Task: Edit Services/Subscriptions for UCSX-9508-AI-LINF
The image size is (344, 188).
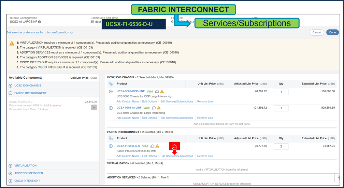Action: click(177, 118)
